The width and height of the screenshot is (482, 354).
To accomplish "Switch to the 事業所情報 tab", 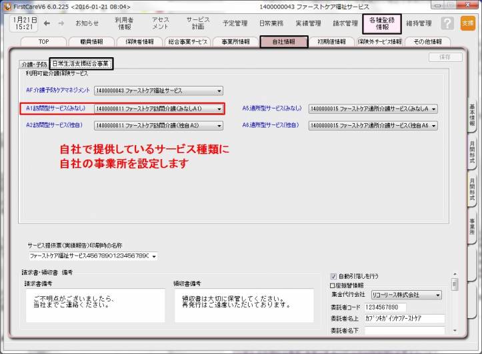I will [x=235, y=42].
